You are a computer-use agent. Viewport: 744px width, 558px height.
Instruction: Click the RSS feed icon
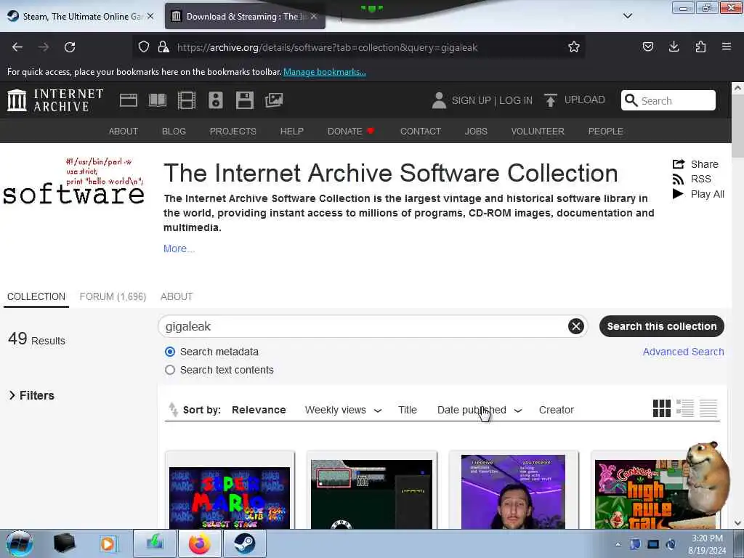[x=678, y=179]
